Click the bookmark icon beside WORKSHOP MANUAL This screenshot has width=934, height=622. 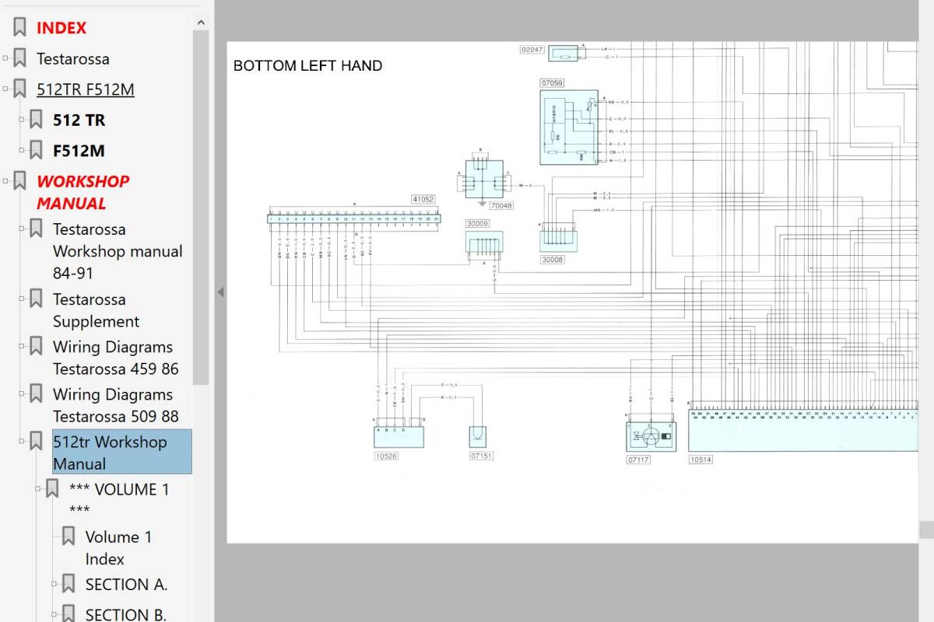(19, 181)
